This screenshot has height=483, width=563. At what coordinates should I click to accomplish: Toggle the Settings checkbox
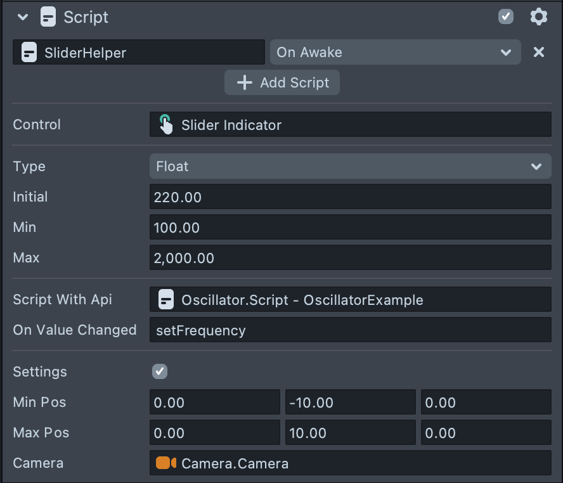(x=160, y=371)
